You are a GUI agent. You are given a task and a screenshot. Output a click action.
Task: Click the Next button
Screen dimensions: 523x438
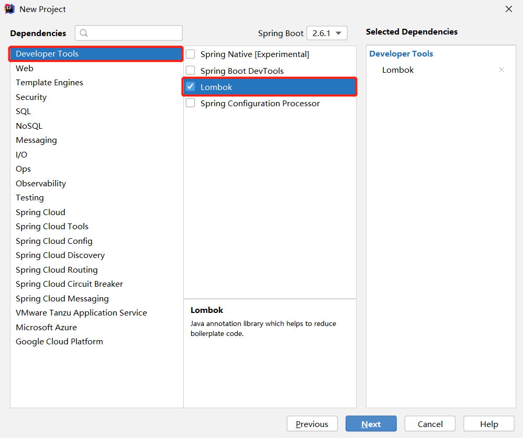click(x=371, y=424)
